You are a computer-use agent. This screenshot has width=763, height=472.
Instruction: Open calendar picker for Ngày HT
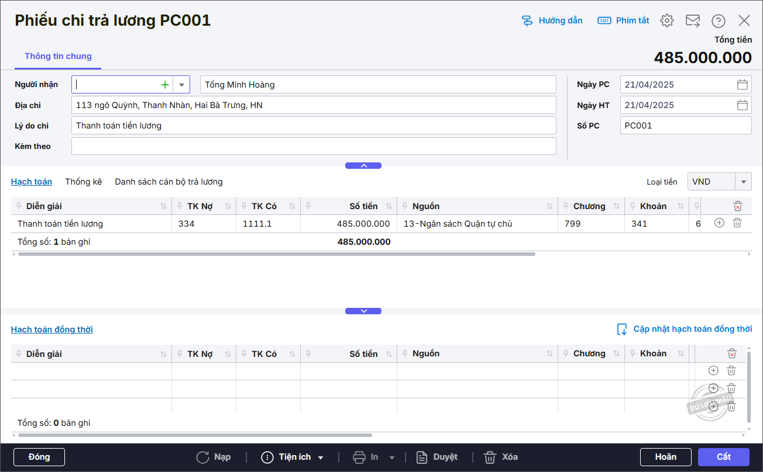tap(742, 105)
